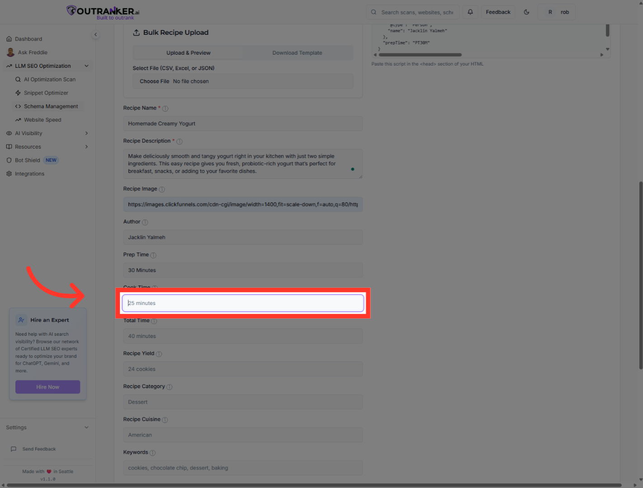Click the info icon beside Author

click(145, 222)
